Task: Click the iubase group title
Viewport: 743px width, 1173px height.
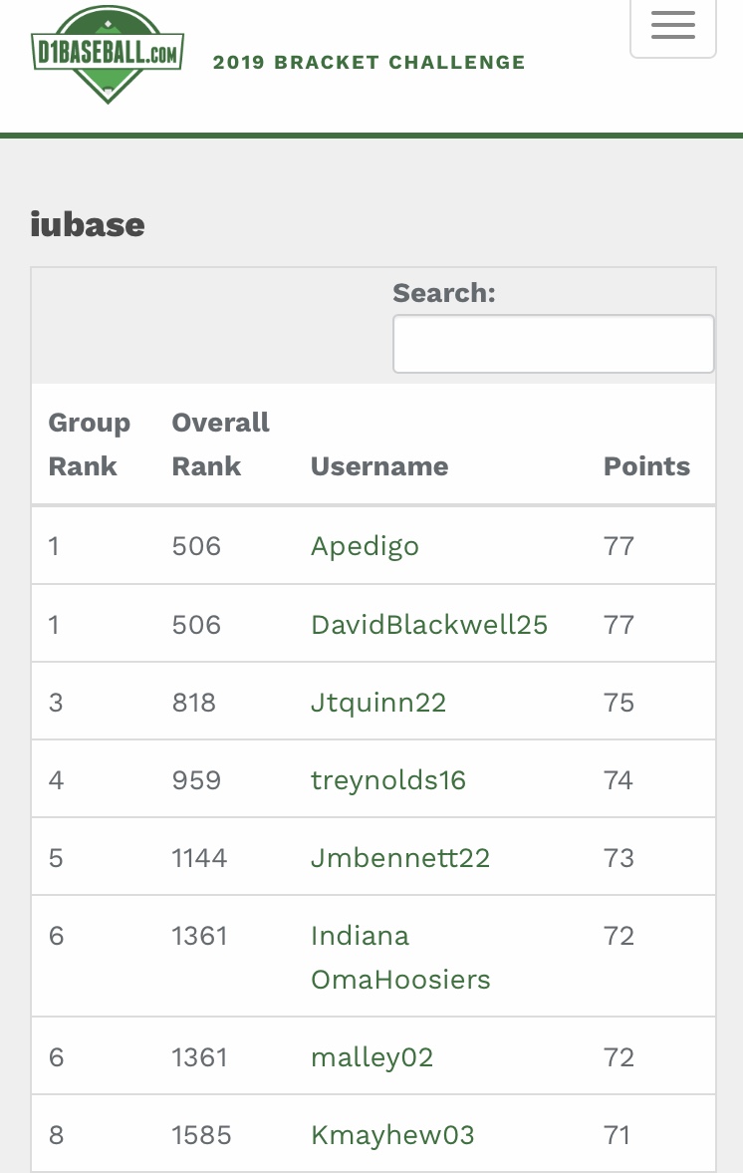Action: coord(88,224)
